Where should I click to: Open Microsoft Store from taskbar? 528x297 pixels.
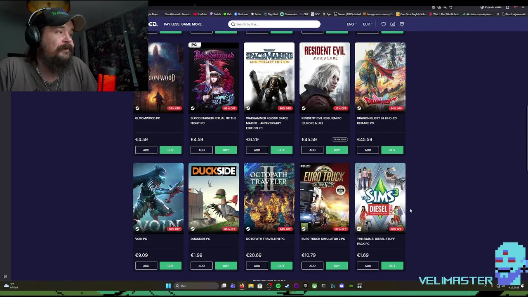click(260, 286)
